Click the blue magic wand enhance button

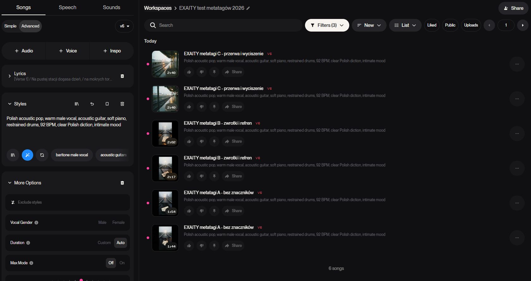[27, 155]
